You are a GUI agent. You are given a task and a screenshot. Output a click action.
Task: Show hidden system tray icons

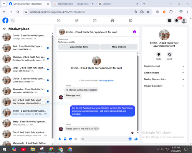158,149
